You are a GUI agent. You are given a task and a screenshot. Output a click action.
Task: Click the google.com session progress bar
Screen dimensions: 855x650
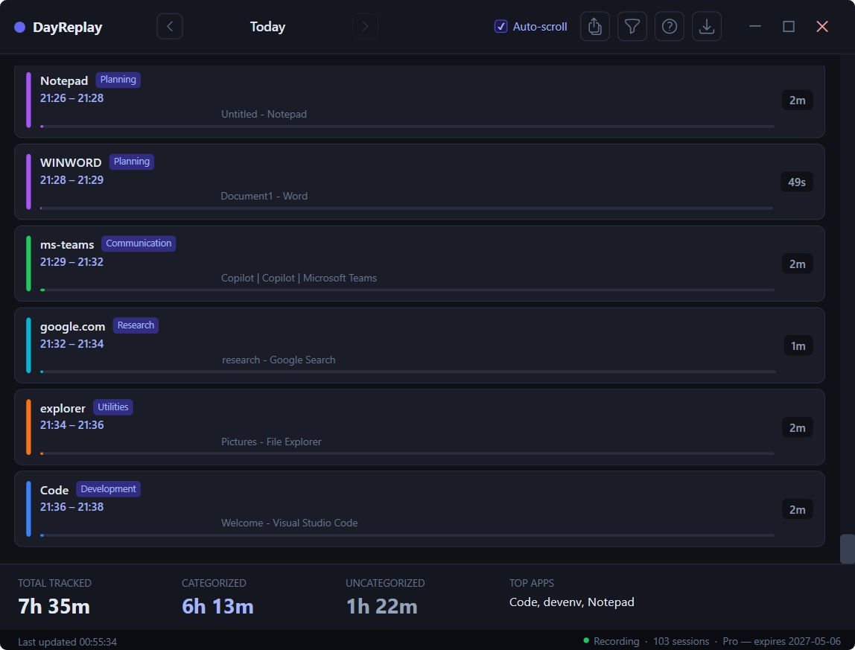pos(408,372)
